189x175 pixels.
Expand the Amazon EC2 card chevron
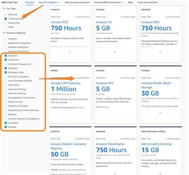point(70,52)
